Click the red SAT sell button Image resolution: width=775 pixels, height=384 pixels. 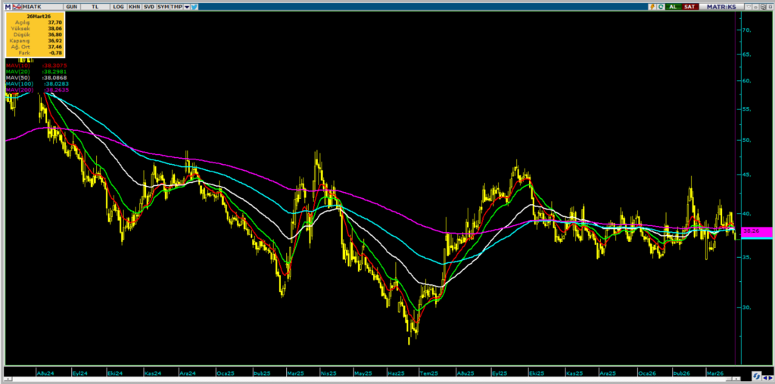690,7
